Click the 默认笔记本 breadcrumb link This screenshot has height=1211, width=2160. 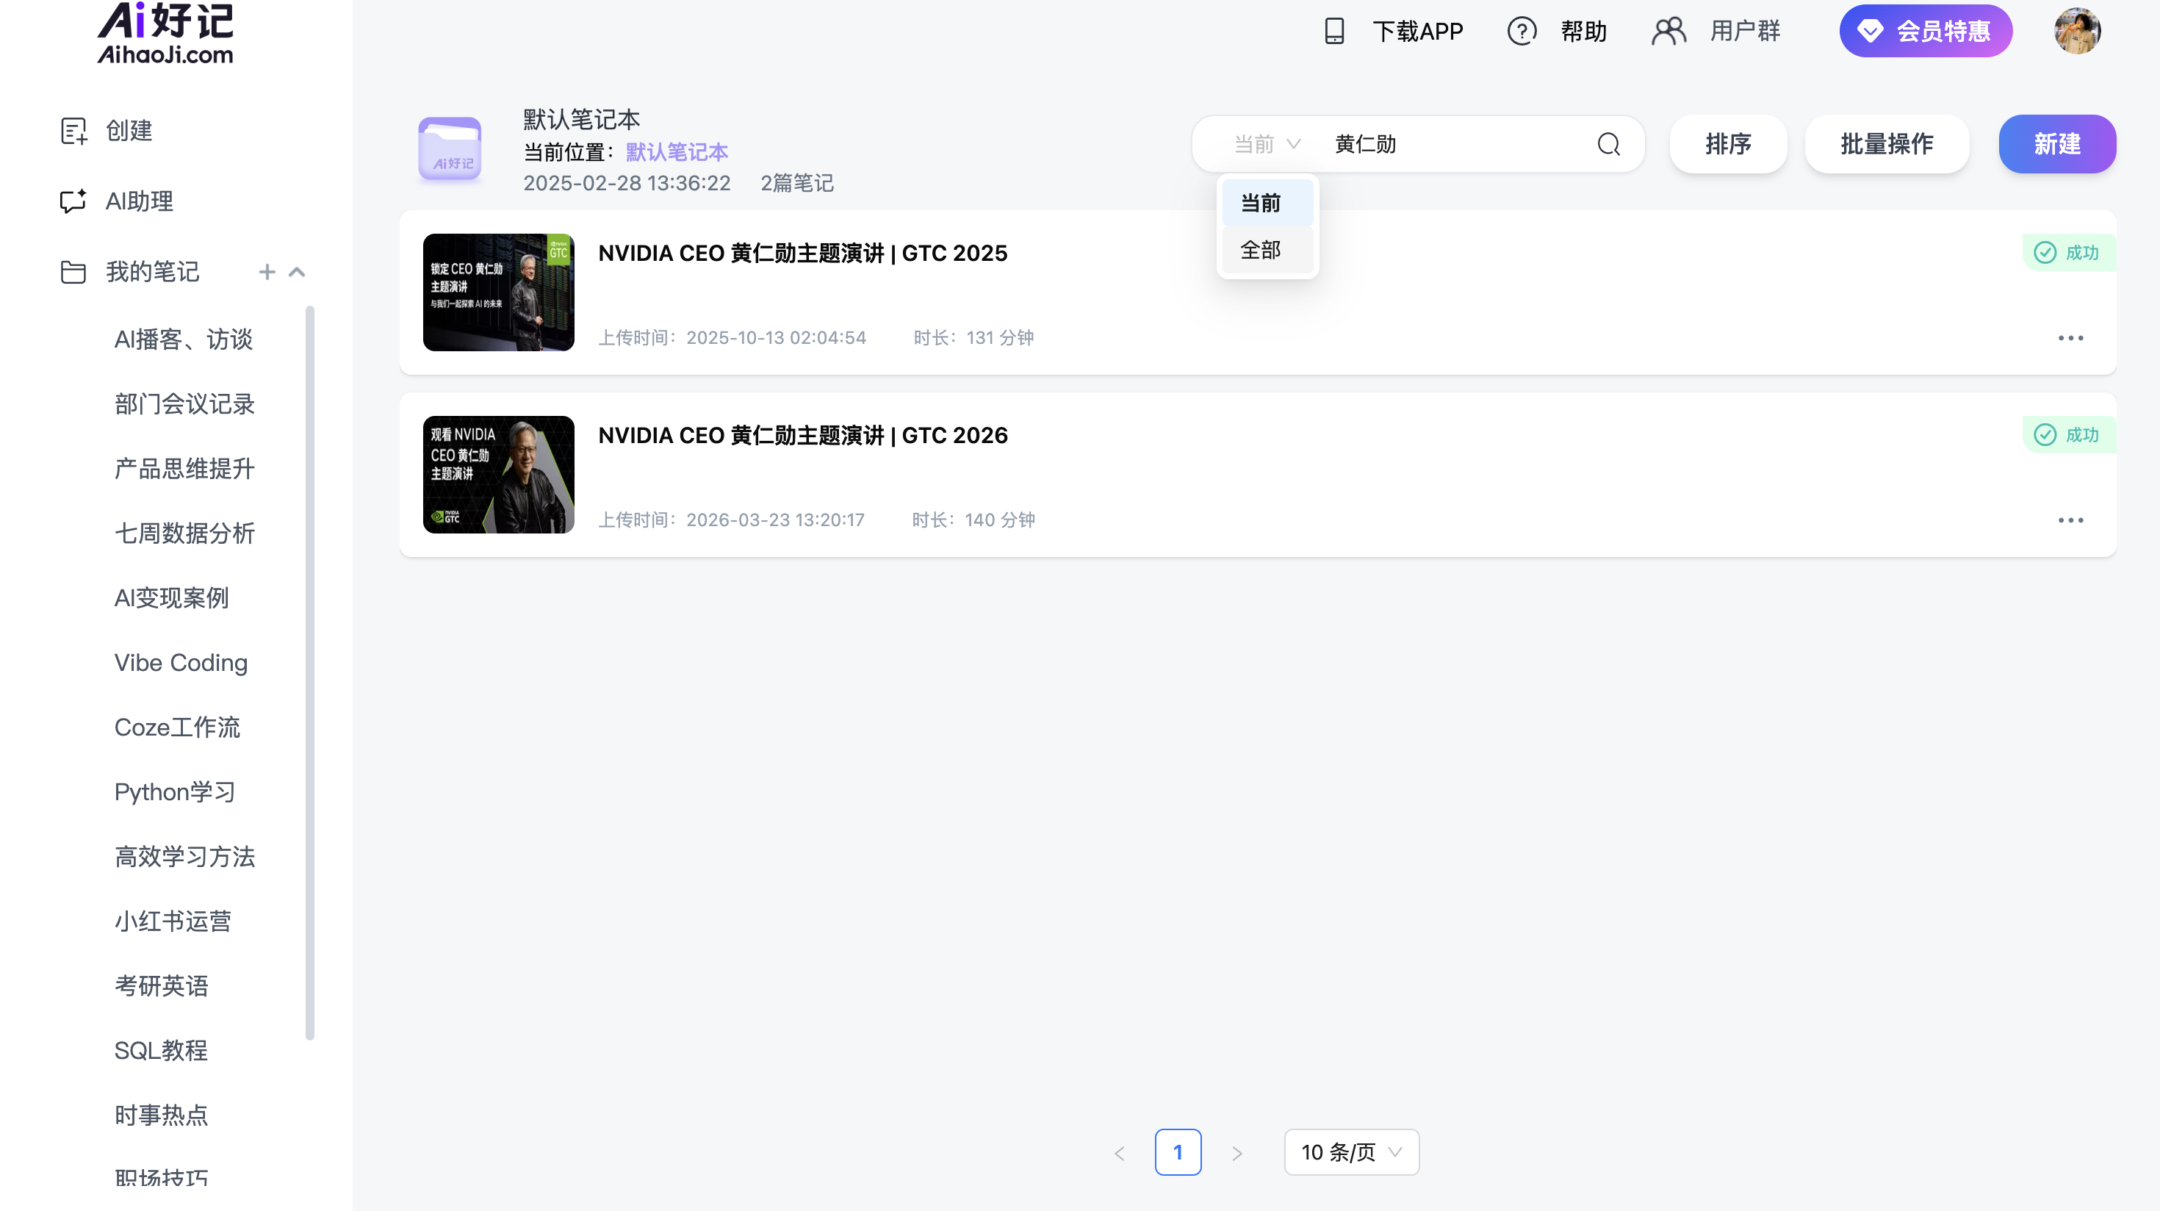tap(677, 152)
